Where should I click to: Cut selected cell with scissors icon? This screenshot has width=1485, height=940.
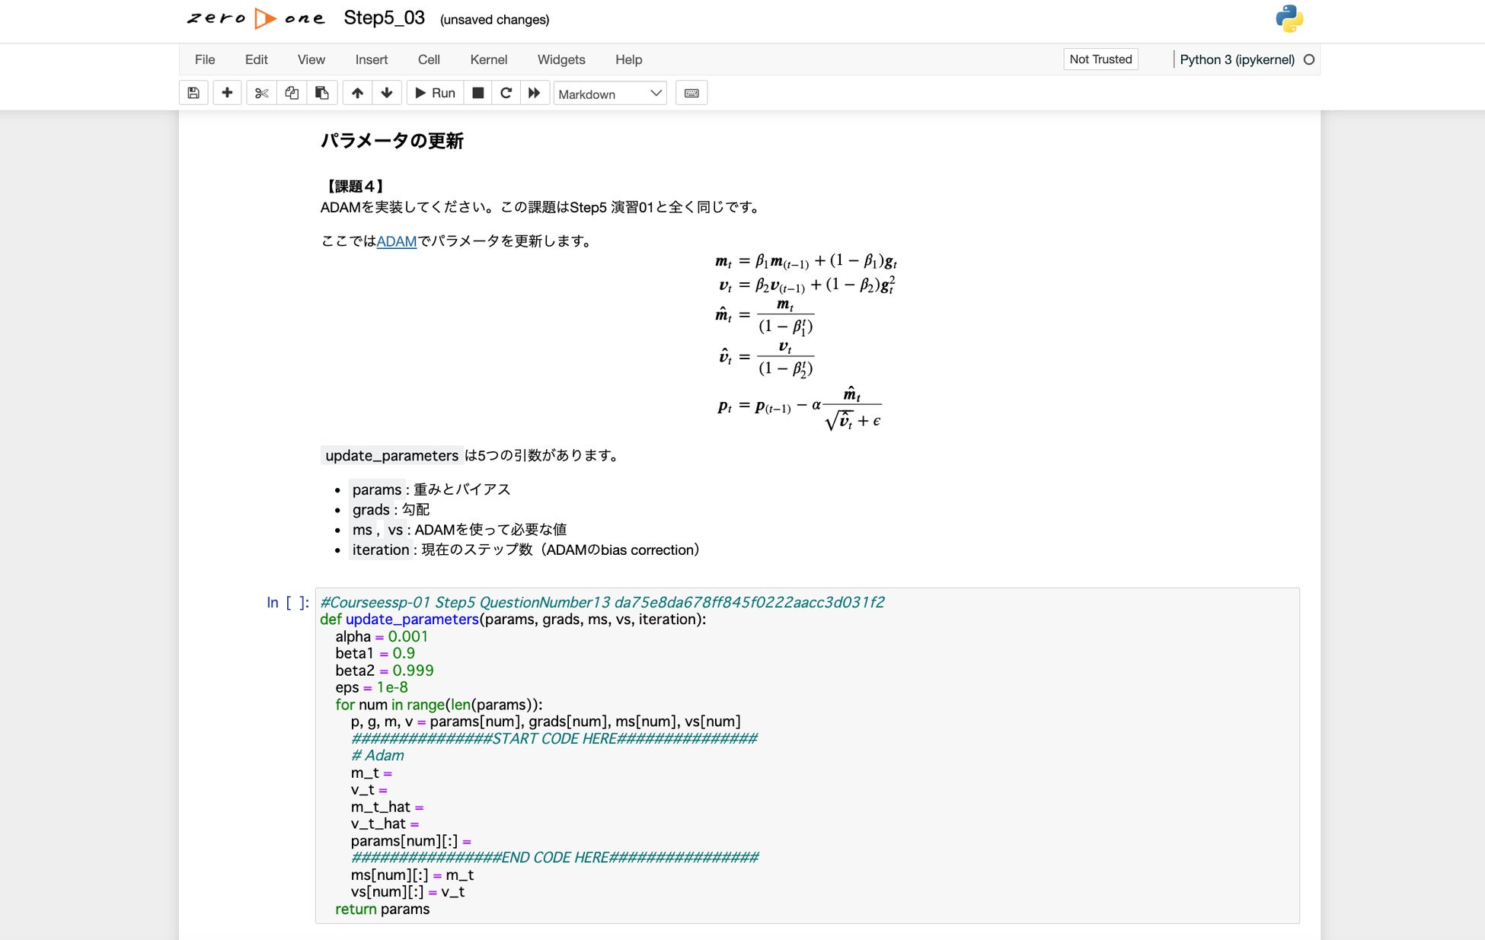pos(261,93)
